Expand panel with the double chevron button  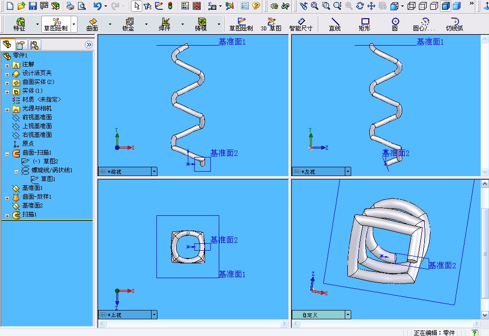(x=89, y=45)
